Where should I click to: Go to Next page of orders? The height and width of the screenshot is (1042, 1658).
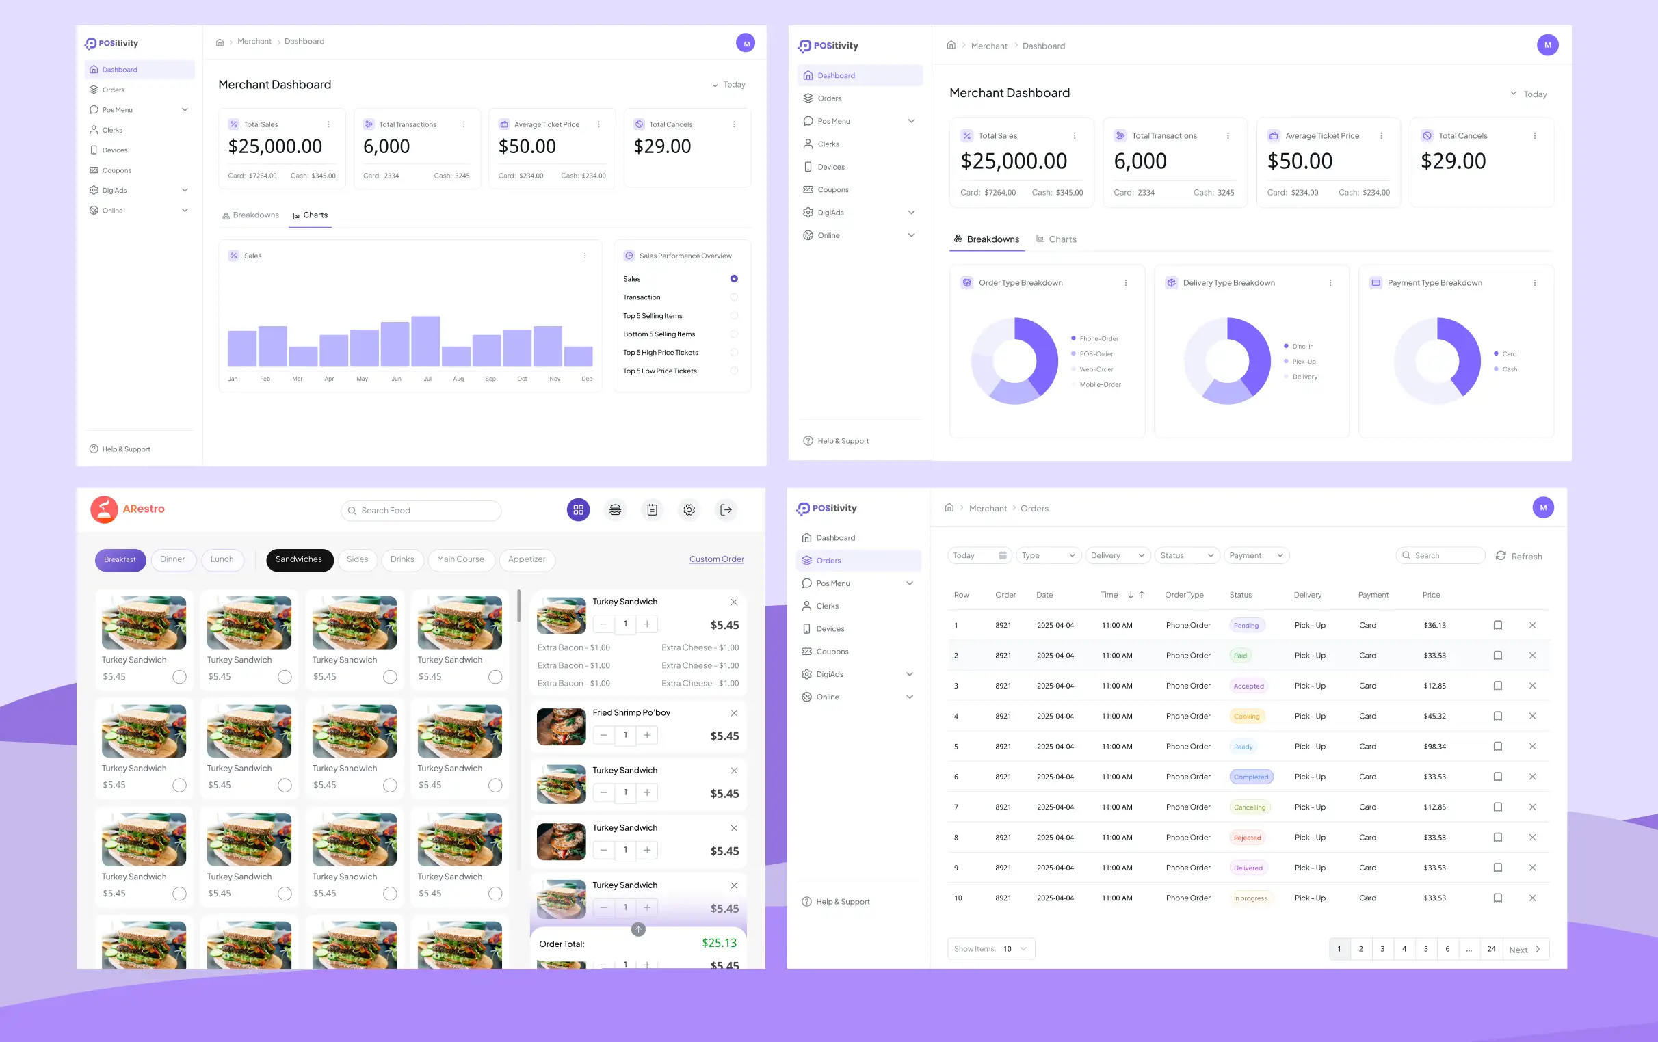tap(1525, 950)
